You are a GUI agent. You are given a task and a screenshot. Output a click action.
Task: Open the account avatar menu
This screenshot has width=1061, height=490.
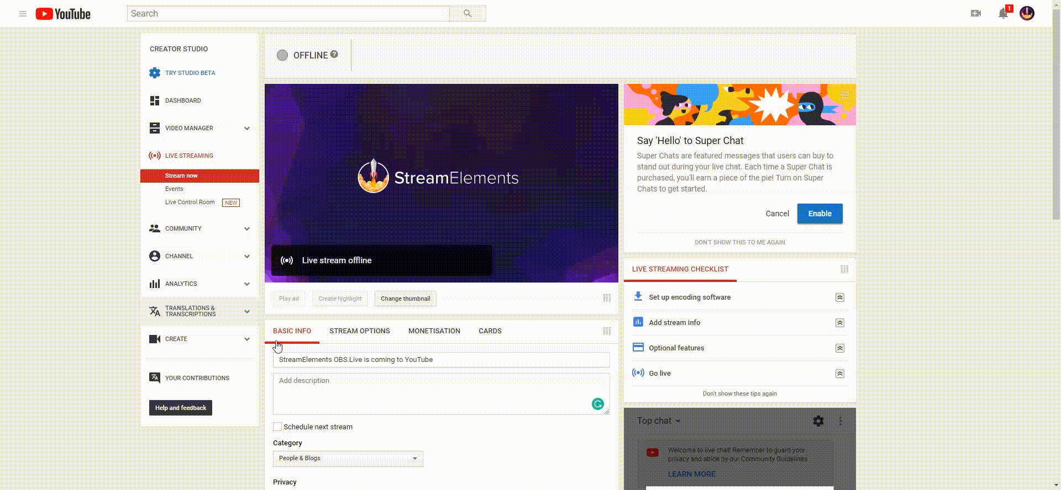point(1027,13)
